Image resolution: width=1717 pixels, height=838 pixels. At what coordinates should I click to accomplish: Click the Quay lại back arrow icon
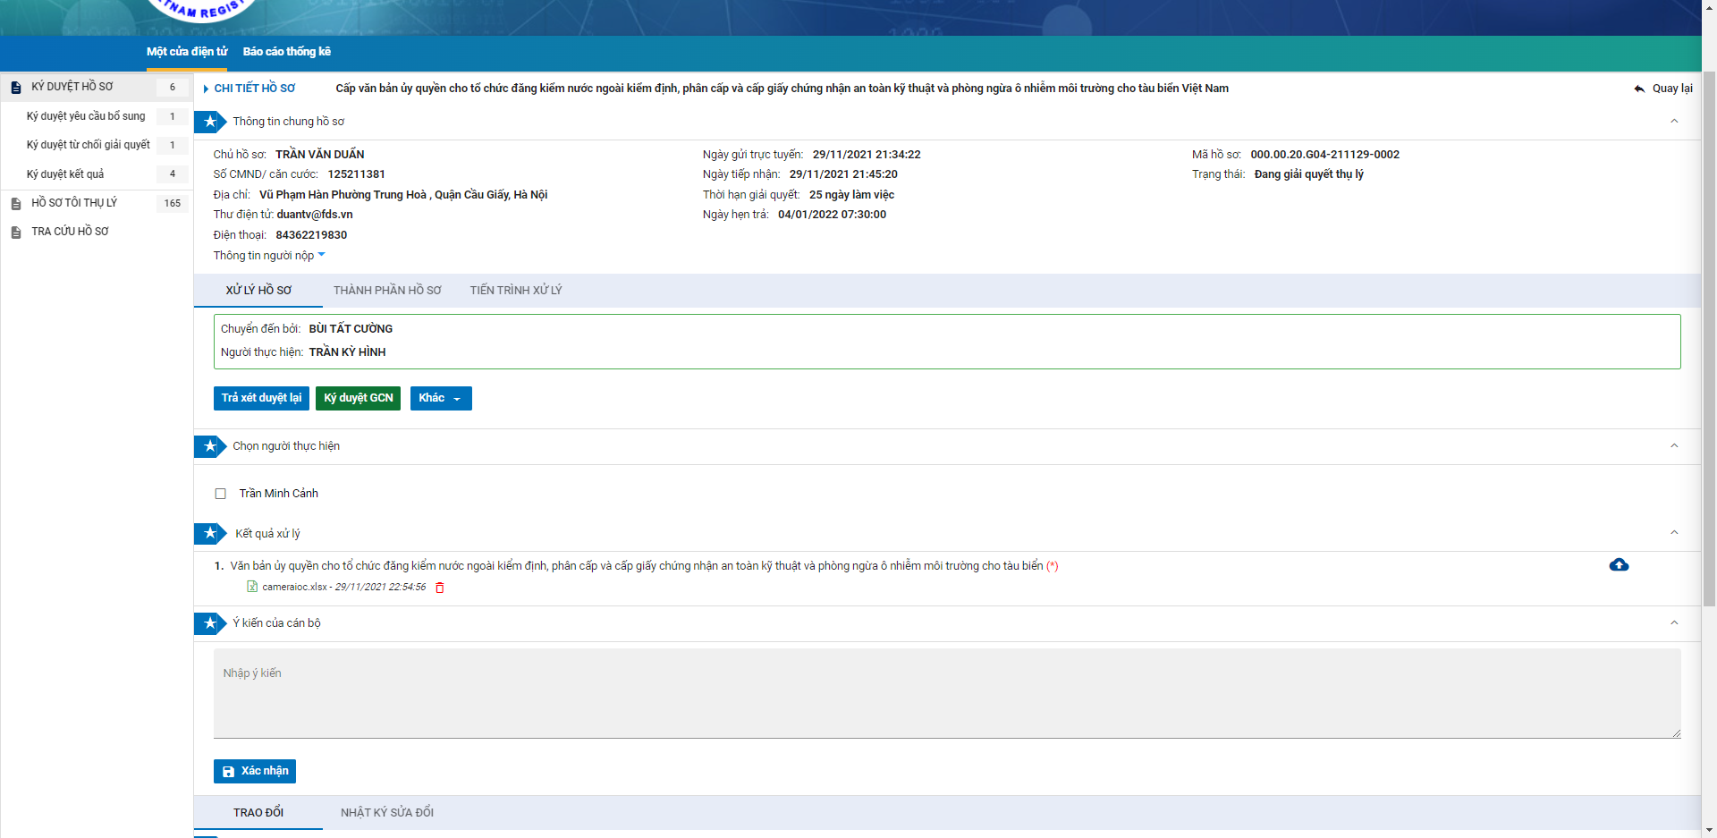[1639, 89]
